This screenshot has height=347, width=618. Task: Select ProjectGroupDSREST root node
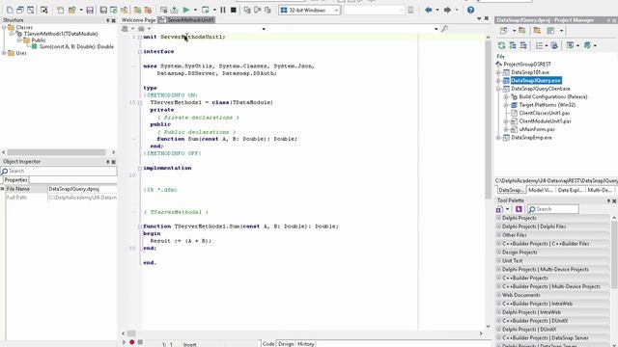(527, 65)
